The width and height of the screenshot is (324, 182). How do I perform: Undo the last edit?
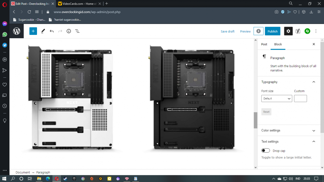point(52,31)
